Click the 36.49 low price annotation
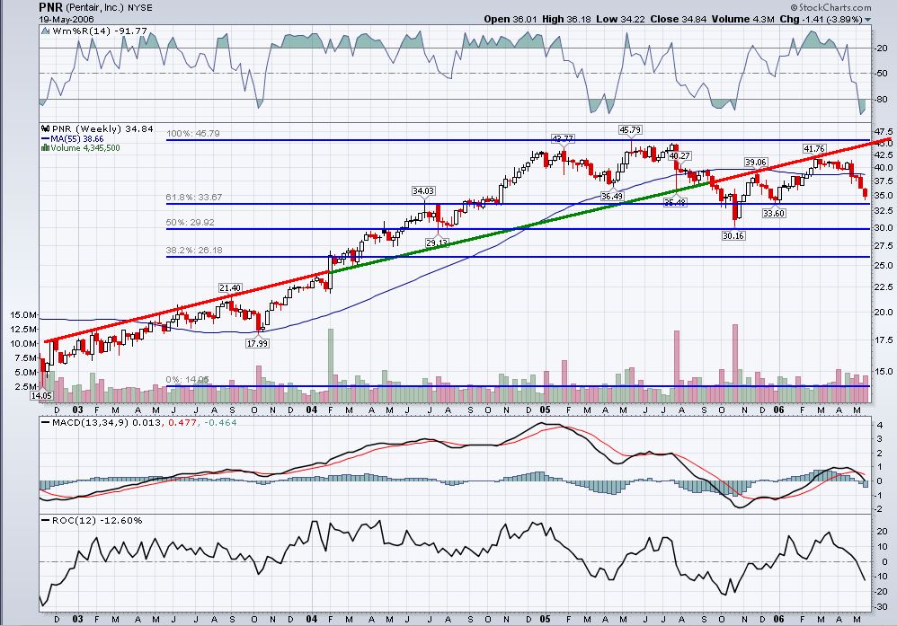The height and width of the screenshot is (626, 897). pos(611,196)
